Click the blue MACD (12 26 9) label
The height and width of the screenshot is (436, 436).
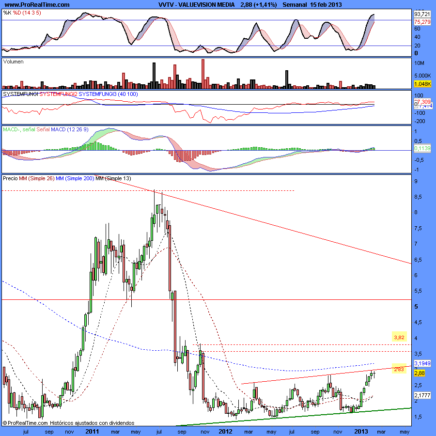point(69,129)
